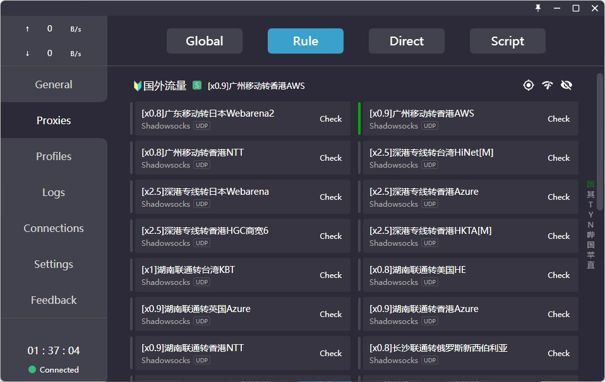
Task: Check latency of [x2.5]深港专线转日本Webarena
Action: coord(331,197)
